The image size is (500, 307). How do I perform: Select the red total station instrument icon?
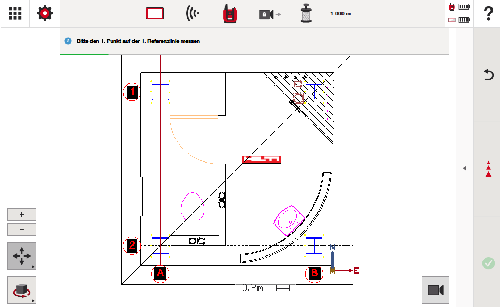coord(230,14)
